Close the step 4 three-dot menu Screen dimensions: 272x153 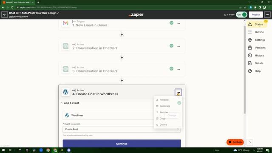point(178,93)
